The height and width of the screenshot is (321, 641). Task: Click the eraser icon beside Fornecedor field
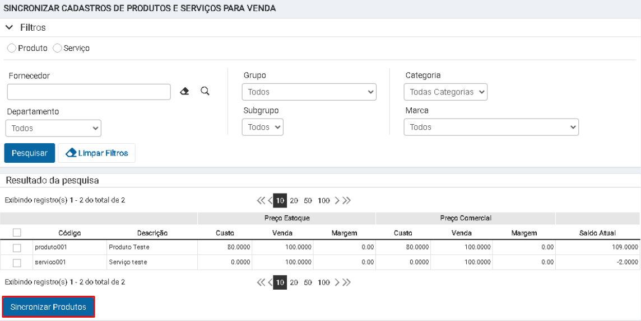click(x=185, y=91)
